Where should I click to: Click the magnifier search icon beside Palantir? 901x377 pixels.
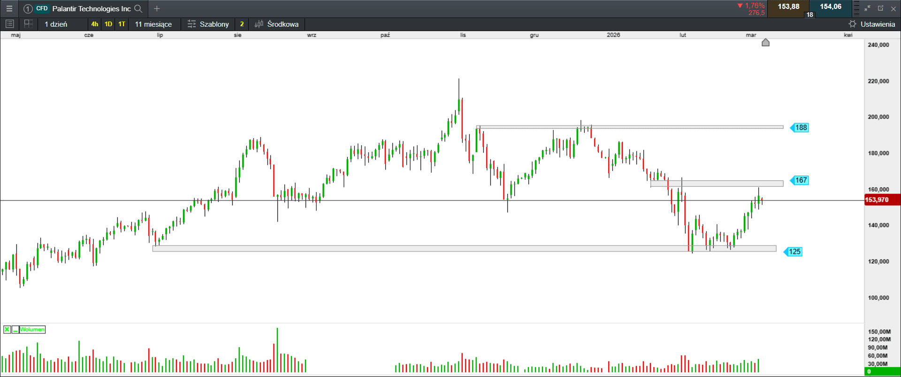[x=138, y=8]
